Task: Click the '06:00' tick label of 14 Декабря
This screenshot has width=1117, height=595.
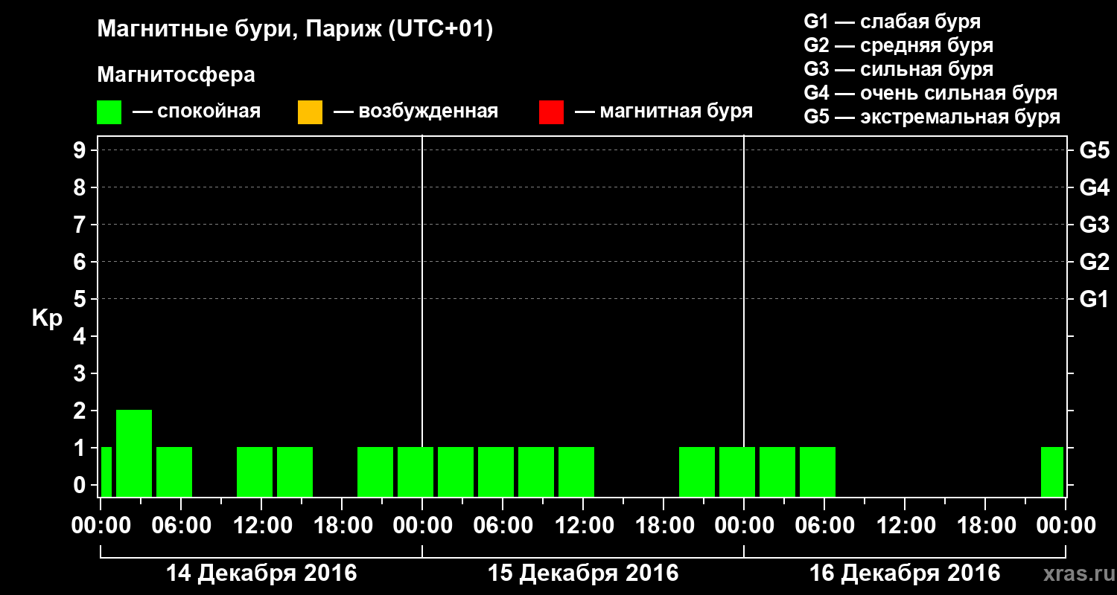Action: click(x=181, y=526)
